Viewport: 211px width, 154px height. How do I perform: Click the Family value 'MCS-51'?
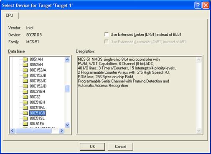(x=33, y=42)
